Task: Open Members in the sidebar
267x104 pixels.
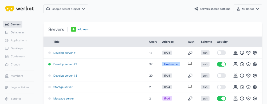Action: [14, 76]
